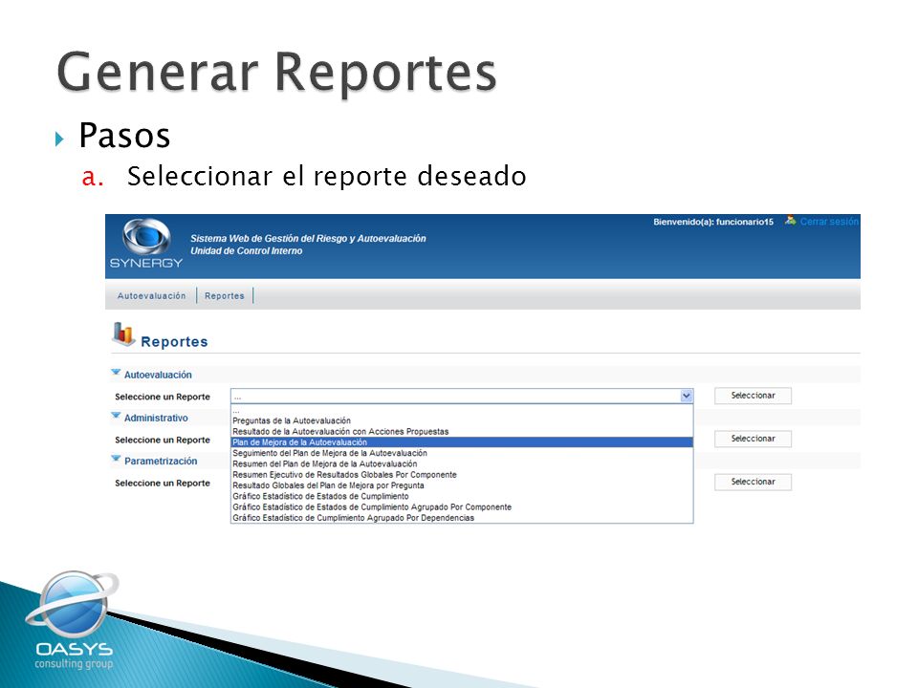Click 'Unidad de Control Interno' header text

tap(247, 251)
